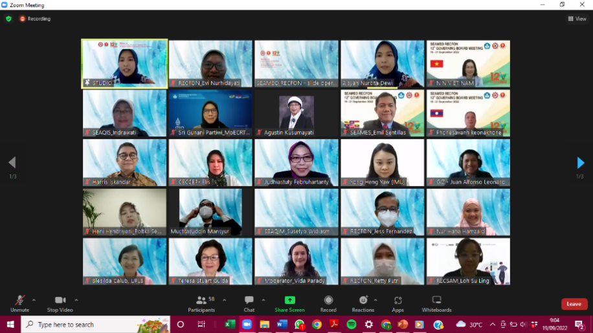Image resolution: width=593 pixels, height=333 pixels.
Task: Go to the next gallery page
Action: [580, 163]
